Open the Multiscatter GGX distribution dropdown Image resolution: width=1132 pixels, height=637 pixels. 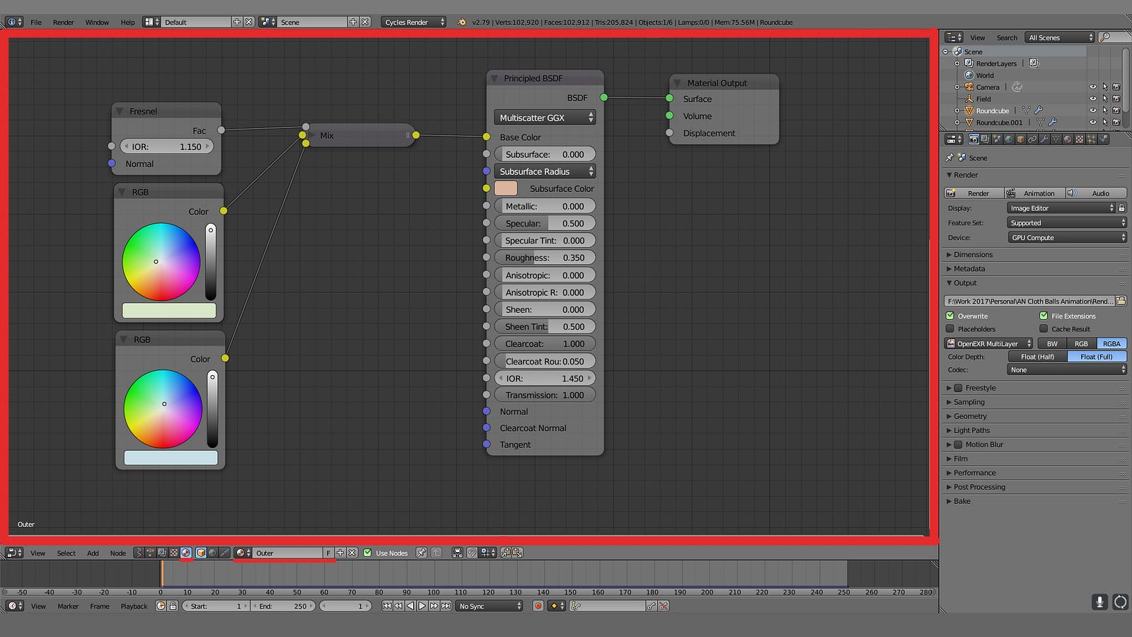pyautogui.click(x=544, y=117)
